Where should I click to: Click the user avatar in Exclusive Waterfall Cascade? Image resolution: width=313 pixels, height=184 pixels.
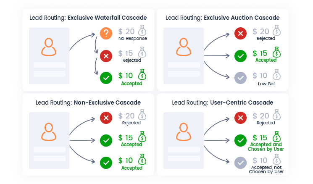pos(49,47)
